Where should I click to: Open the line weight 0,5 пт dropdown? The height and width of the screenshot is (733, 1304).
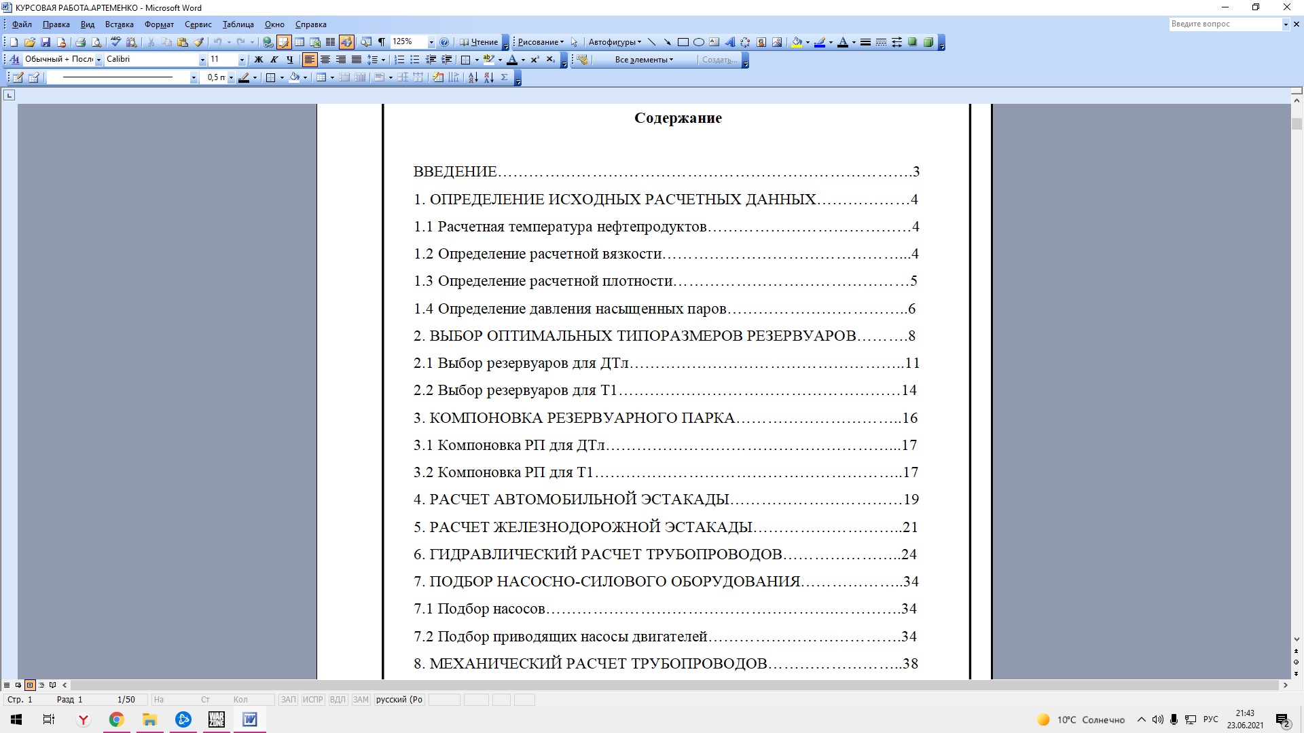click(x=231, y=77)
